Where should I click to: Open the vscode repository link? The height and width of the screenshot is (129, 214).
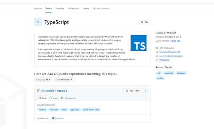pyautogui.click(x=62, y=91)
